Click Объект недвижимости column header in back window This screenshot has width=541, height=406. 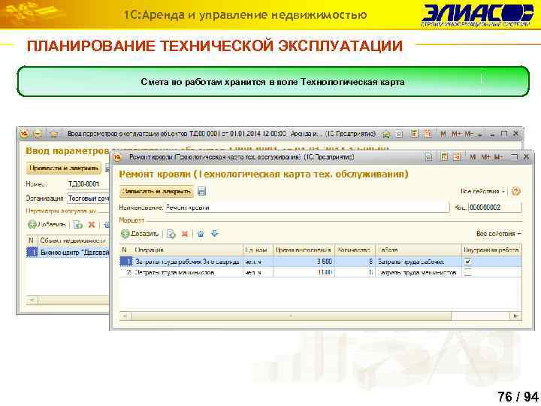(73, 241)
